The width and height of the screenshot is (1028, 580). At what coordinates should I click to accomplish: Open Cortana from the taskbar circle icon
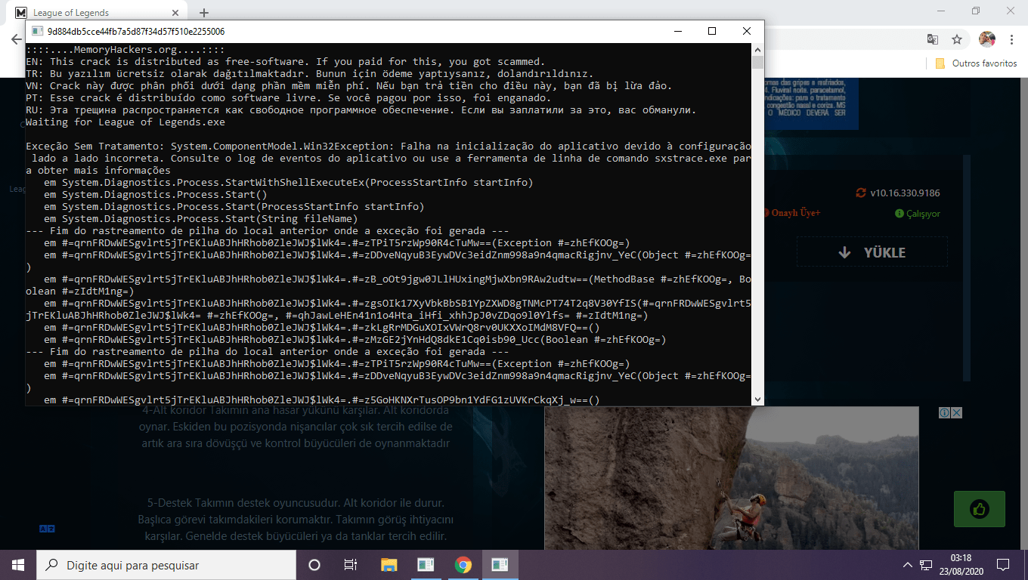coord(314,565)
